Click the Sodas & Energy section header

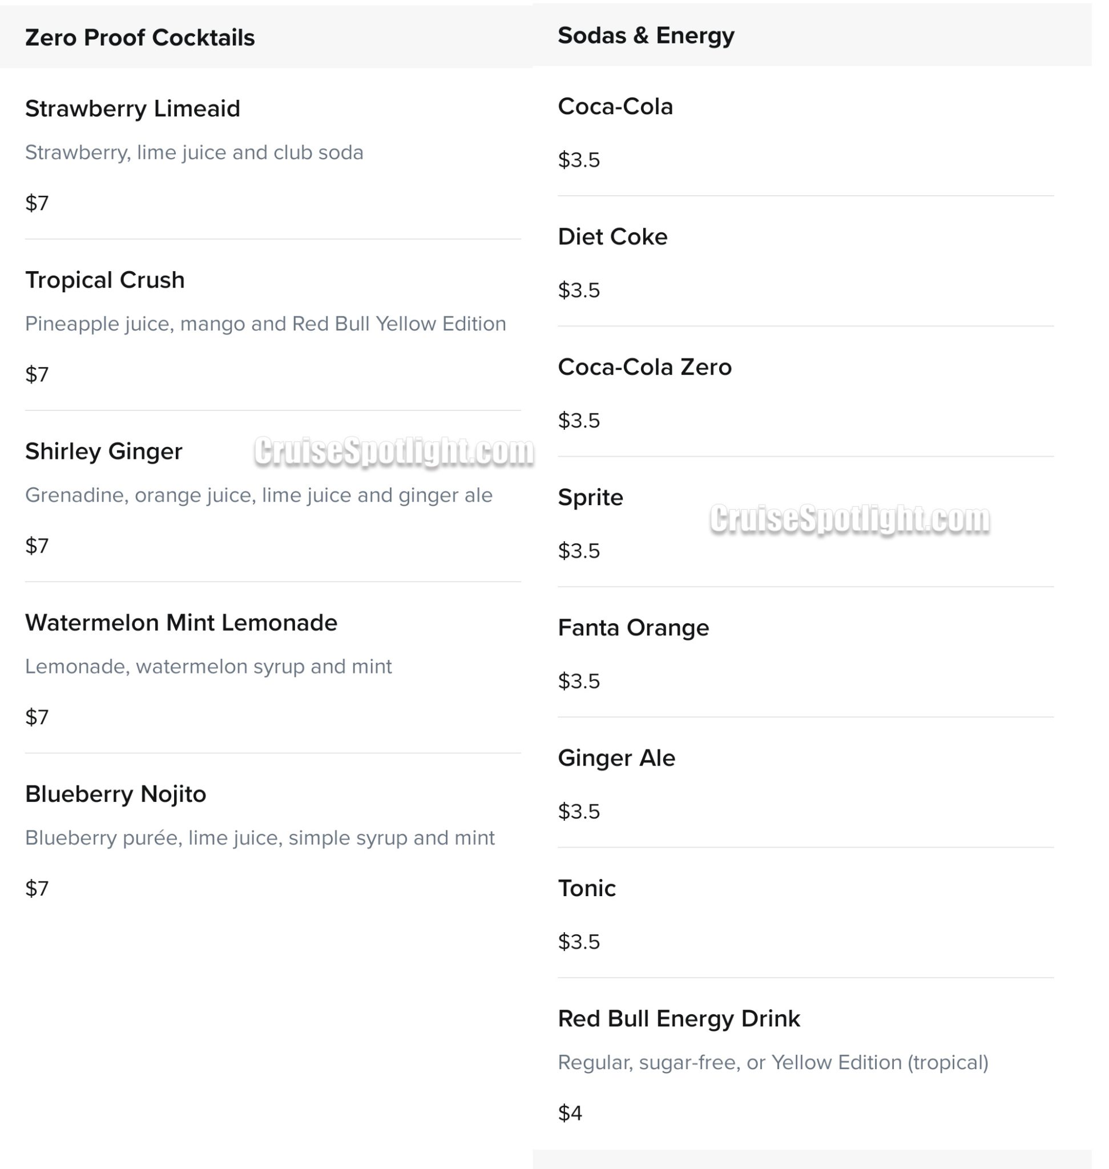pyautogui.click(x=646, y=35)
